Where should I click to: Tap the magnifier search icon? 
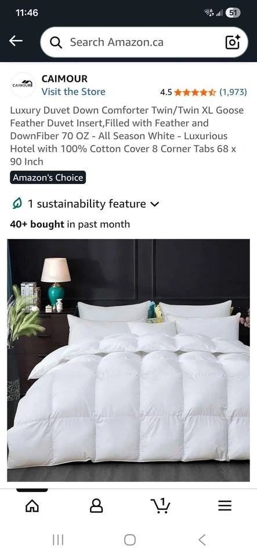56,42
